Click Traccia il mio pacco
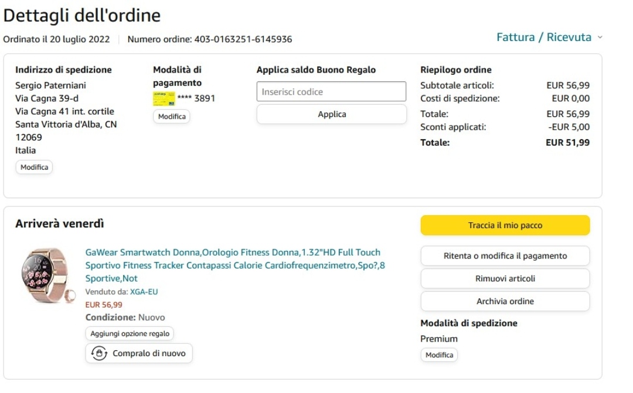This screenshot has width=633, height=393. (x=505, y=225)
